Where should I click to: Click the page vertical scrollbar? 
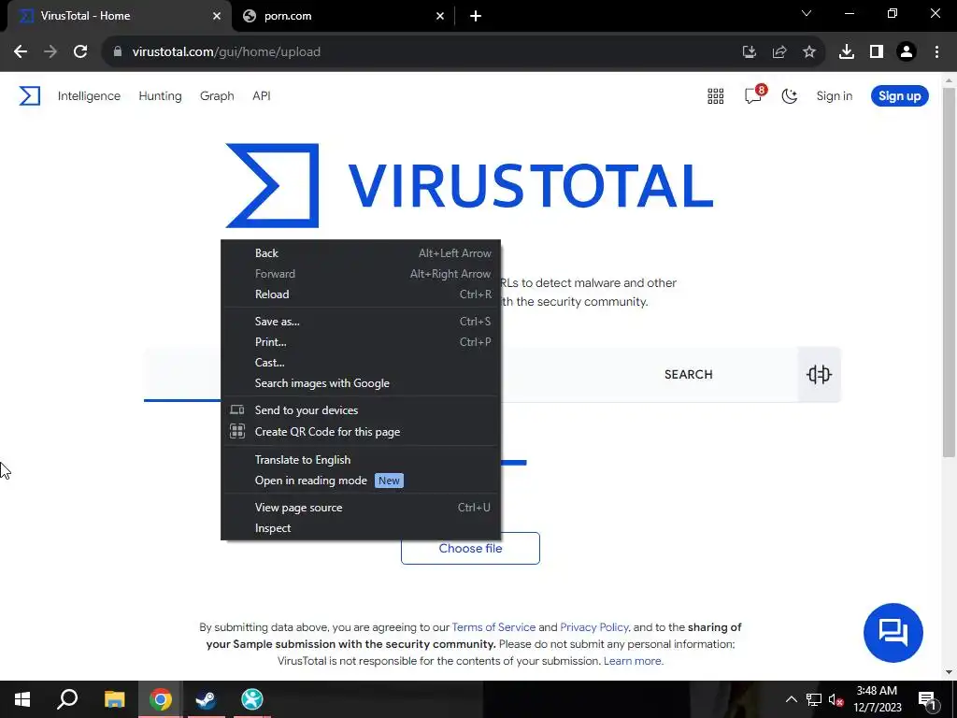click(x=949, y=272)
